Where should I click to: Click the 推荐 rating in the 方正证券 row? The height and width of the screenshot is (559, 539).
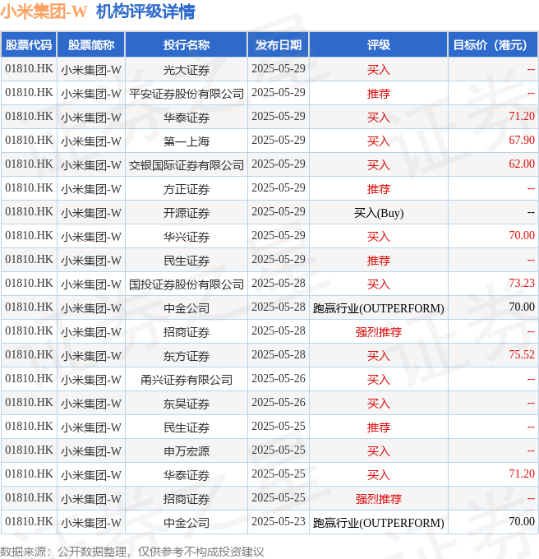378,189
